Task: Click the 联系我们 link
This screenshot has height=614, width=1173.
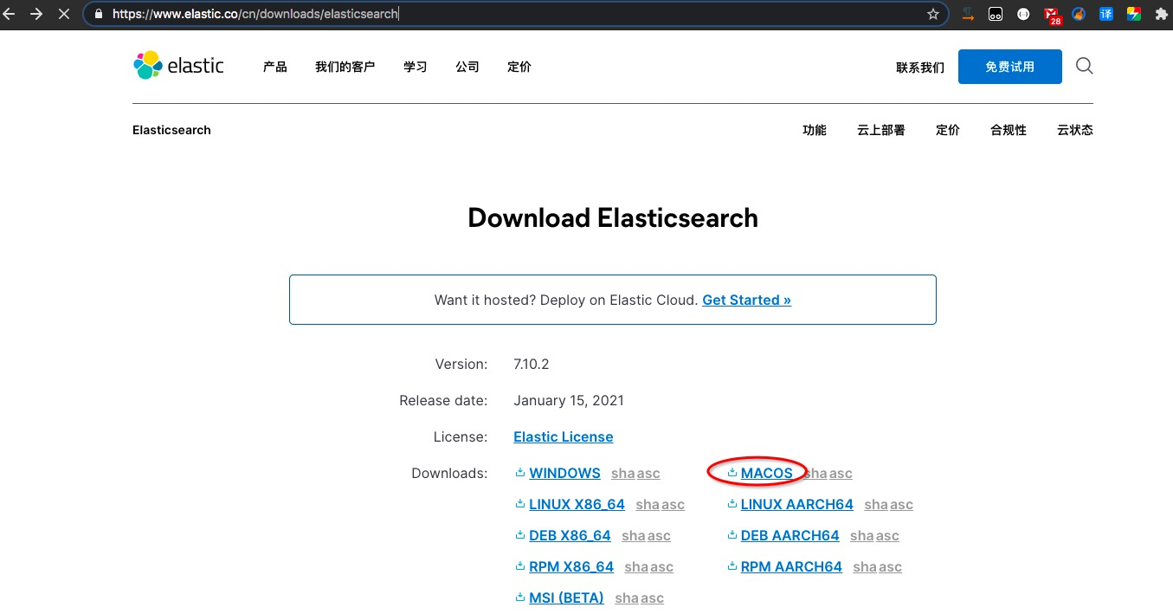Action: coord(920,67)
